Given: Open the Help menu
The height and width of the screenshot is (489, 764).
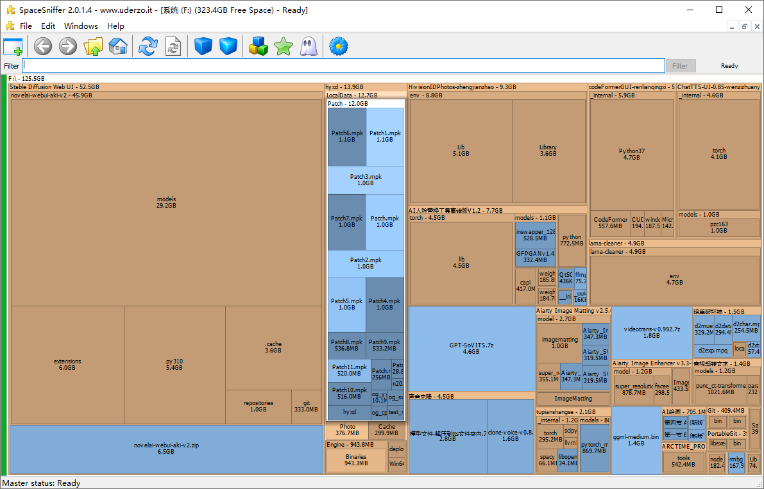Looking at the screenshot, I should click(115, 26).
